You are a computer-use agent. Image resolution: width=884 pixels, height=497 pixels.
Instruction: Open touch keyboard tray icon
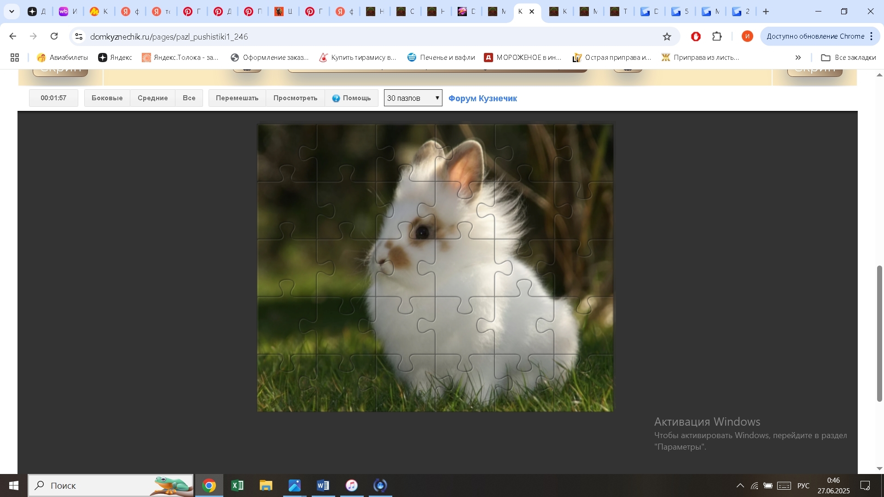(x=784, y=485)
